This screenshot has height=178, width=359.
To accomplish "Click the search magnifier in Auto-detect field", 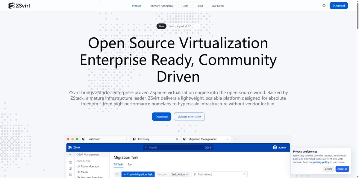I will coord(245,174).
